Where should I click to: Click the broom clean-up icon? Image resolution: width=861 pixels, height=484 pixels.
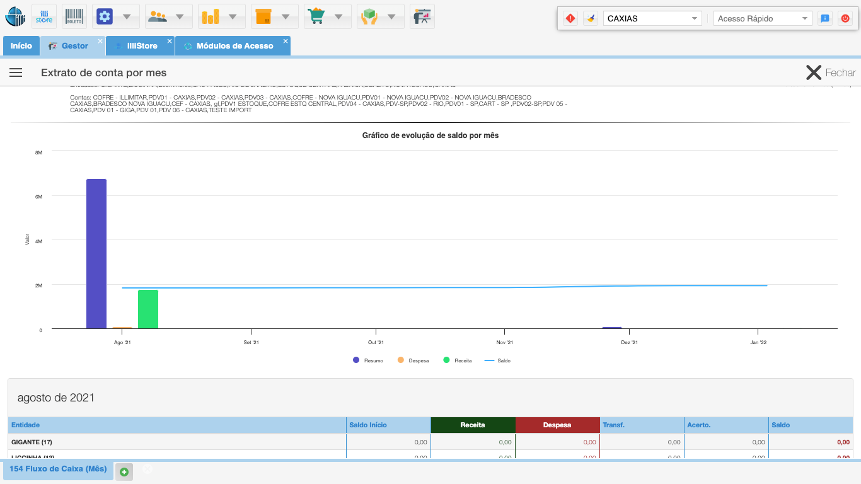(590, 18)
